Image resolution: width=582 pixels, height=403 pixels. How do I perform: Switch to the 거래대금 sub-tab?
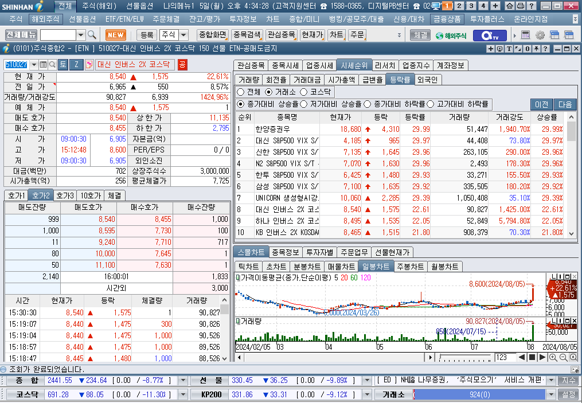coord(307,80)
